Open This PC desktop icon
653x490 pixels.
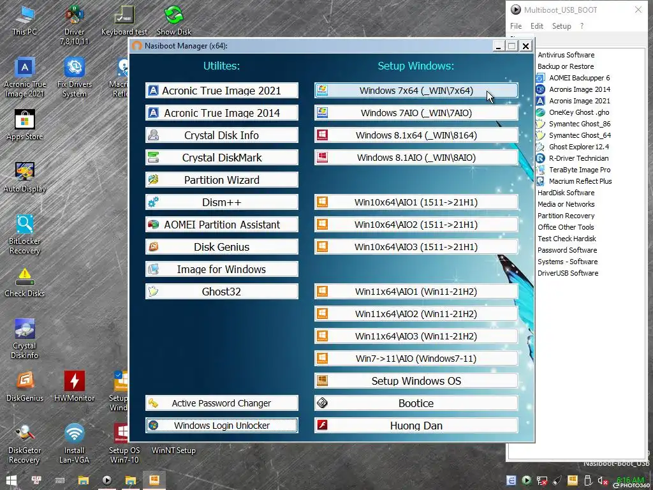pyautogui.click(x=24, y=21)
